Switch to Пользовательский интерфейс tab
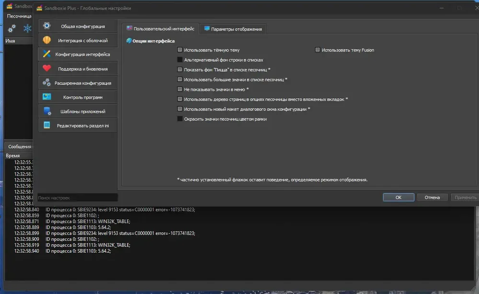Viewport: 479px width, 294px height. [160, 29]
